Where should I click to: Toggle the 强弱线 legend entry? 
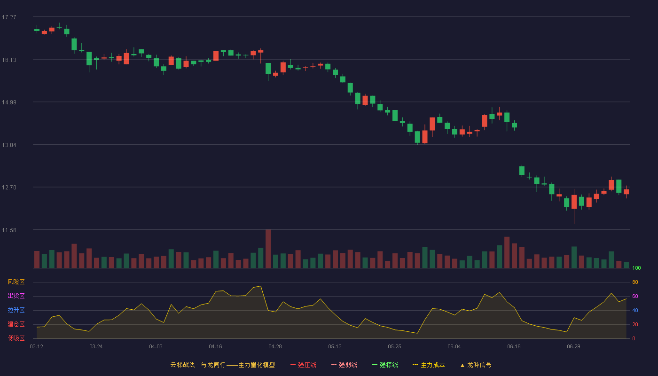(x=344, y=365)
